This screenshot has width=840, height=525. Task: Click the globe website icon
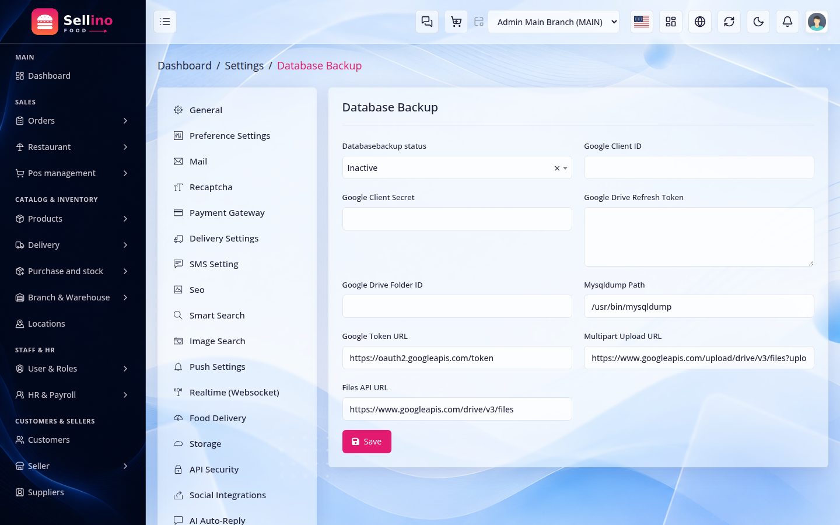tap(700, 22)
